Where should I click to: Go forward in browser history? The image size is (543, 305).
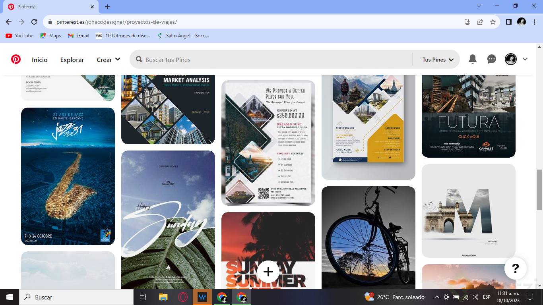(x=21, y=22)
